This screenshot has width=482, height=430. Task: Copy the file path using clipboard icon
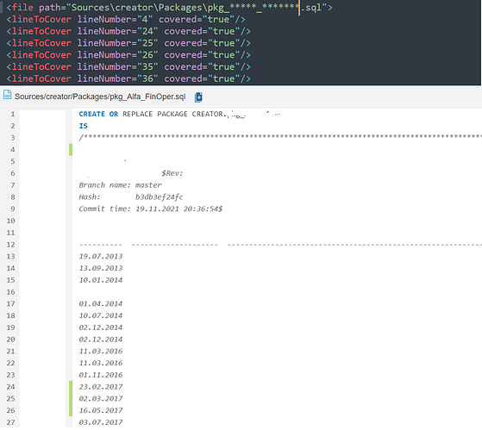coord(198,97)
